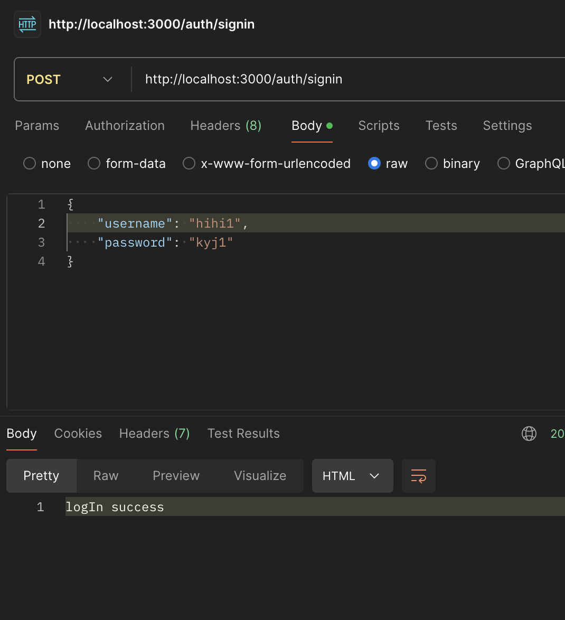565x620 pixels.
Task: Click the green response status code
Action: [x=558, y=434]
